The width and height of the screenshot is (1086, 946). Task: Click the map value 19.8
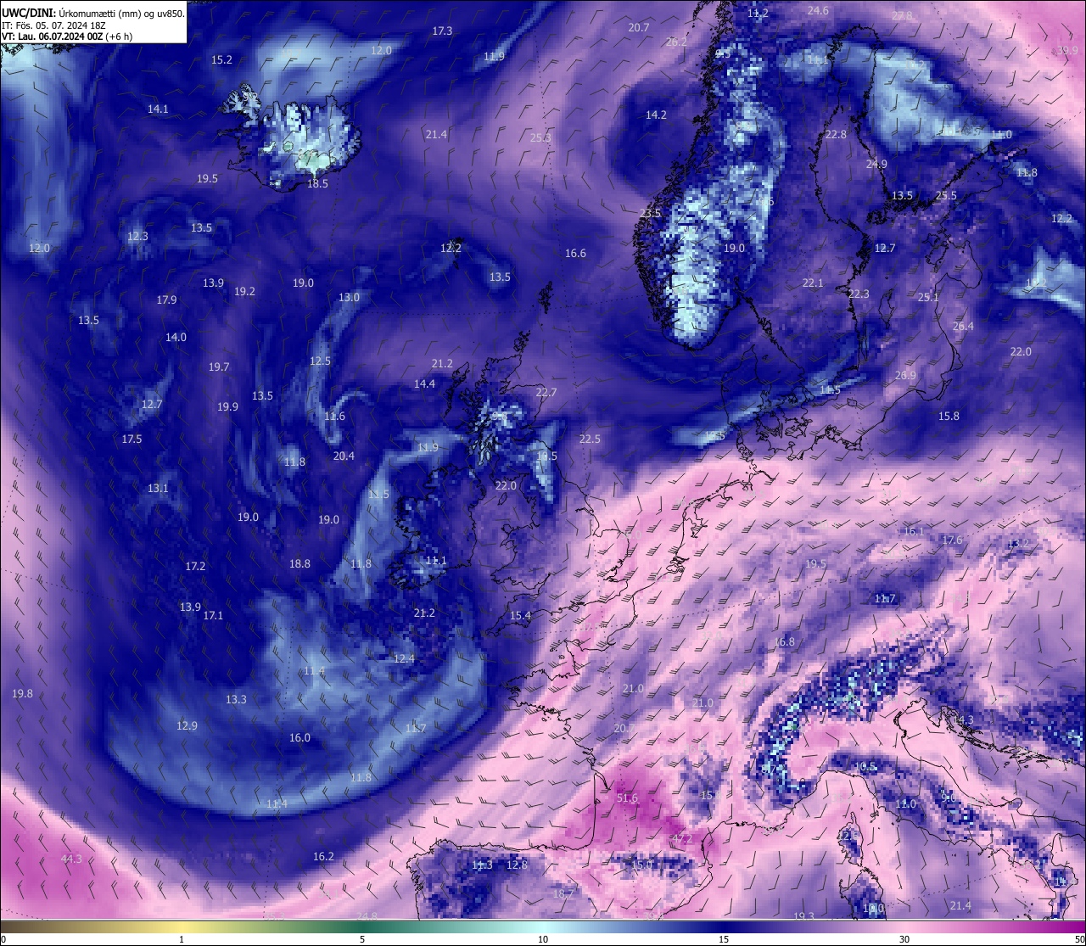coord(22,694)
